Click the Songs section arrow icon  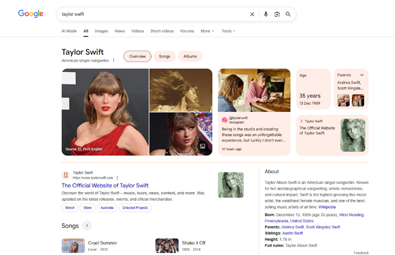coord(87,226)
